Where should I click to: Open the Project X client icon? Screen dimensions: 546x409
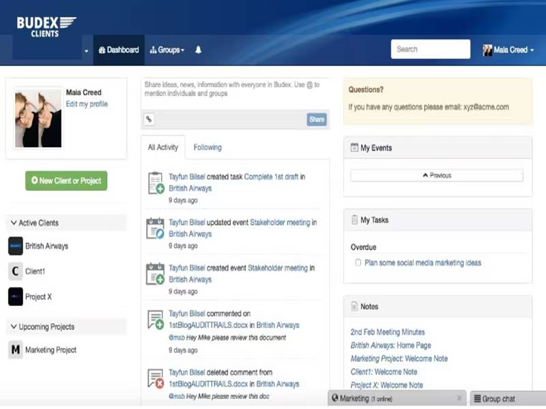(x=15, y=297)
